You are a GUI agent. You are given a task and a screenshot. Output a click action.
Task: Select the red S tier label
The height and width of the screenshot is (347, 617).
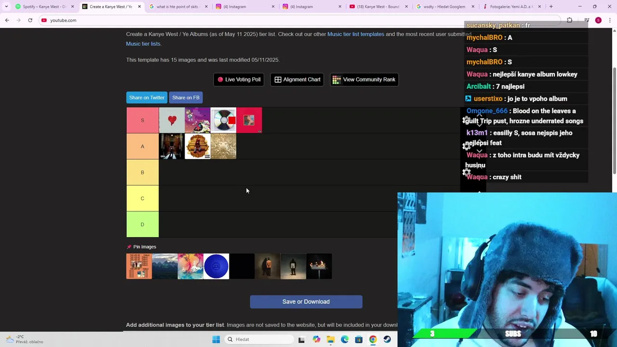point(142,120)
